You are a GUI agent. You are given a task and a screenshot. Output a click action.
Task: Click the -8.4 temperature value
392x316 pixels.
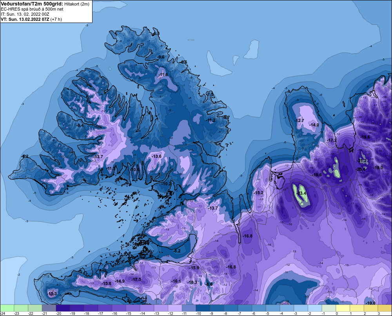pyautogui.click(x=80, y=125)
